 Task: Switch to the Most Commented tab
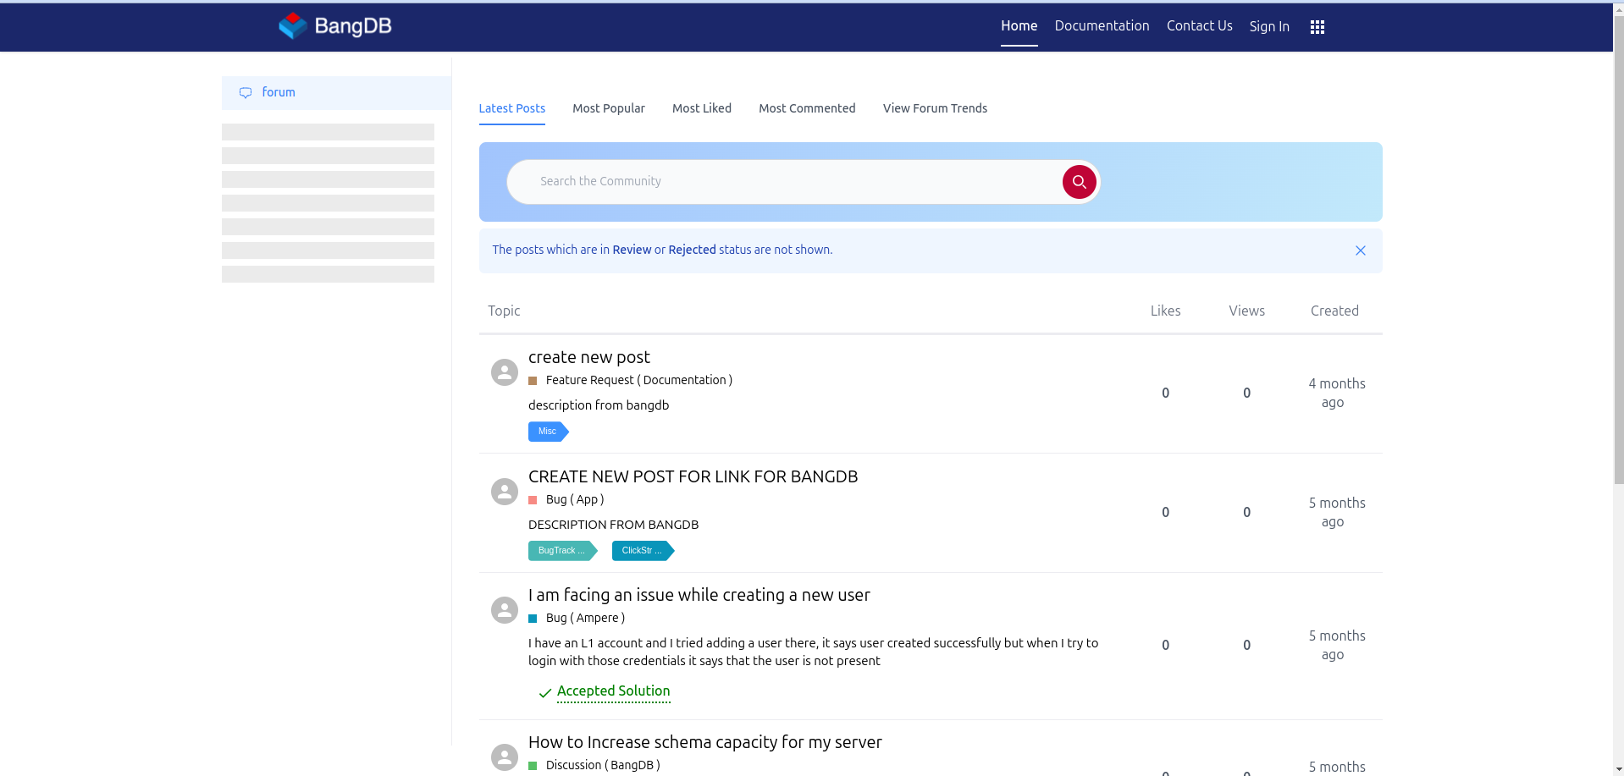point(807,108)
